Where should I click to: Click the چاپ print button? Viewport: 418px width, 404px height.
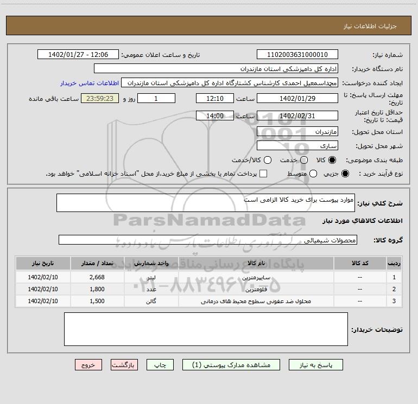pyautogui.click(x=160, y=365)
